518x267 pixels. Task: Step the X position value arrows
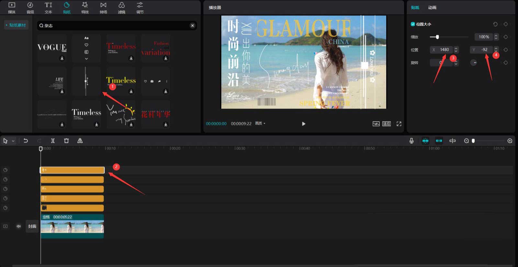click(x=456, y=50)
